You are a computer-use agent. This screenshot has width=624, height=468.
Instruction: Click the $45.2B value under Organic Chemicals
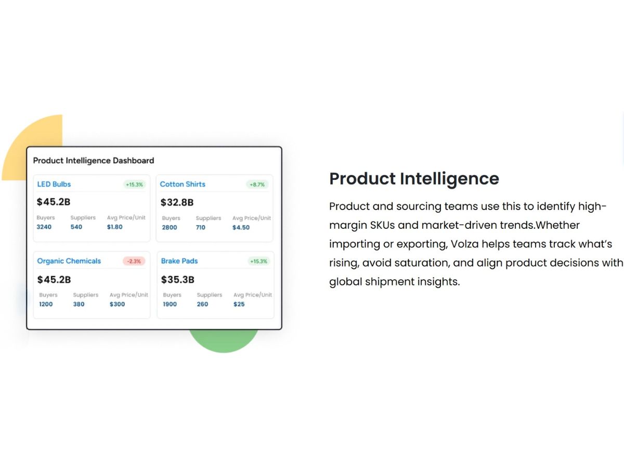click(x=54, y=280)
